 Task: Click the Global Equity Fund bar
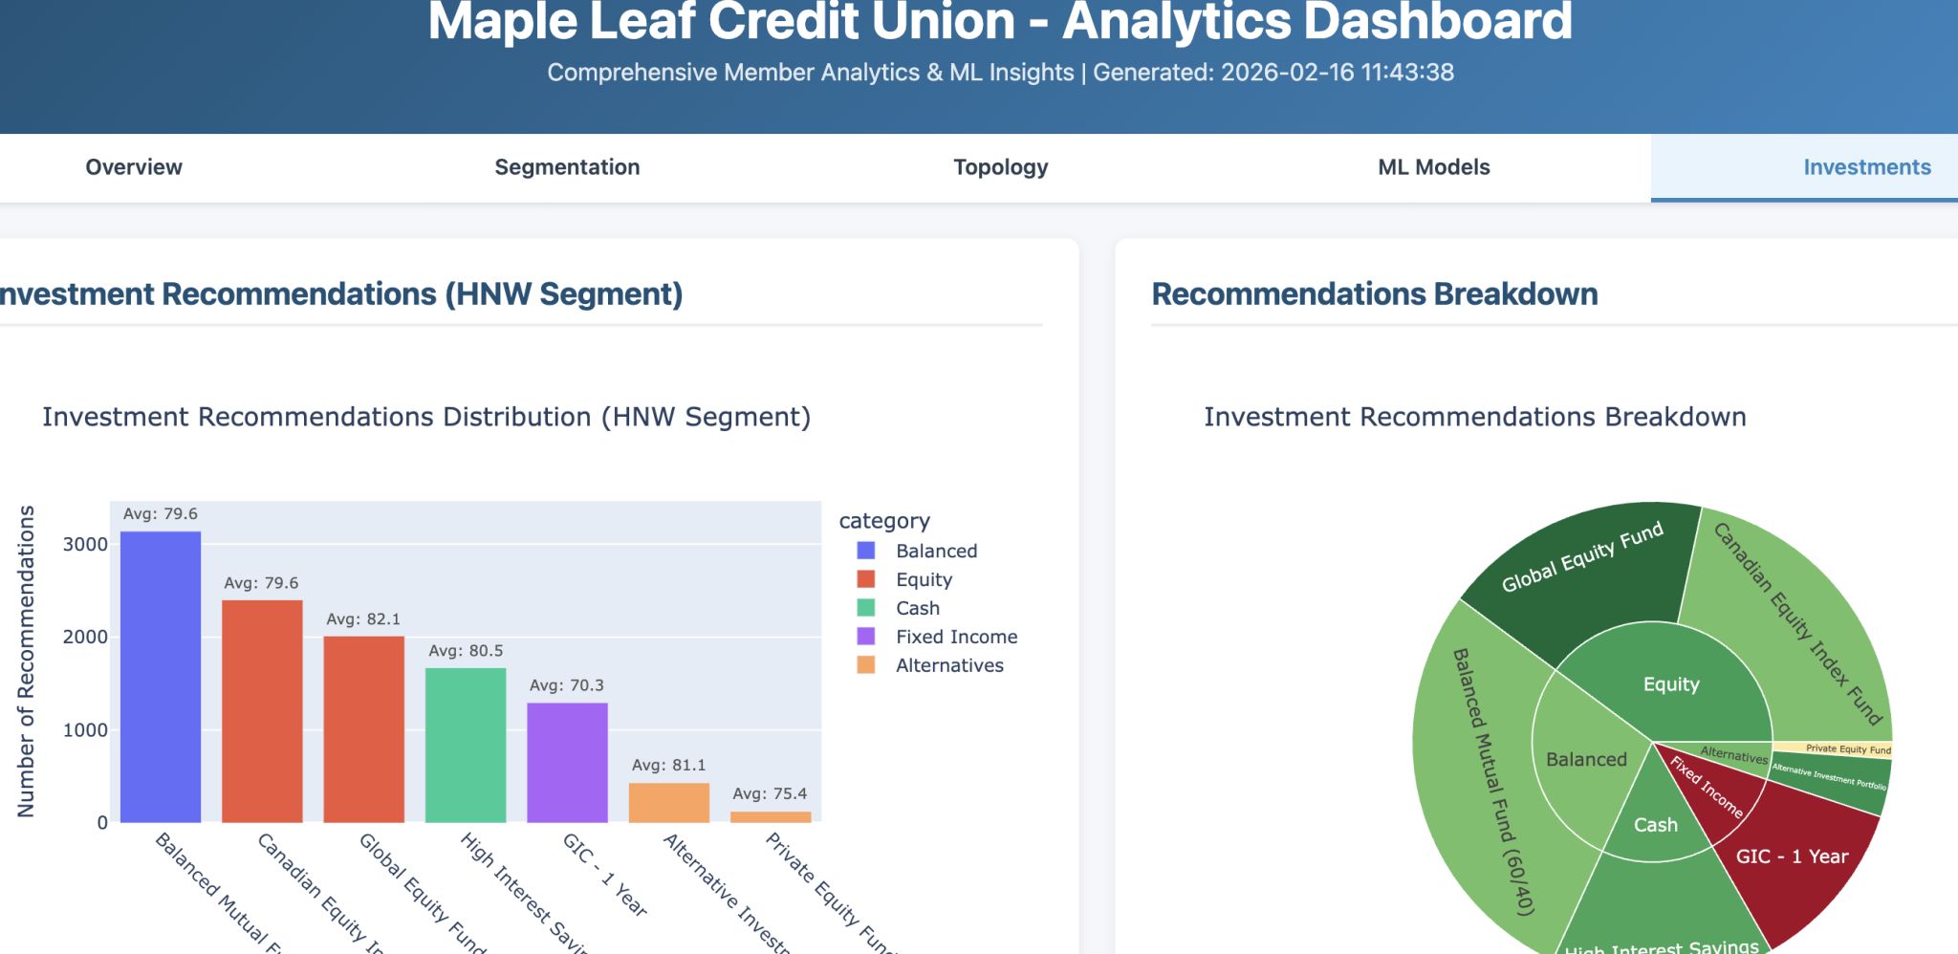(364, 726)
